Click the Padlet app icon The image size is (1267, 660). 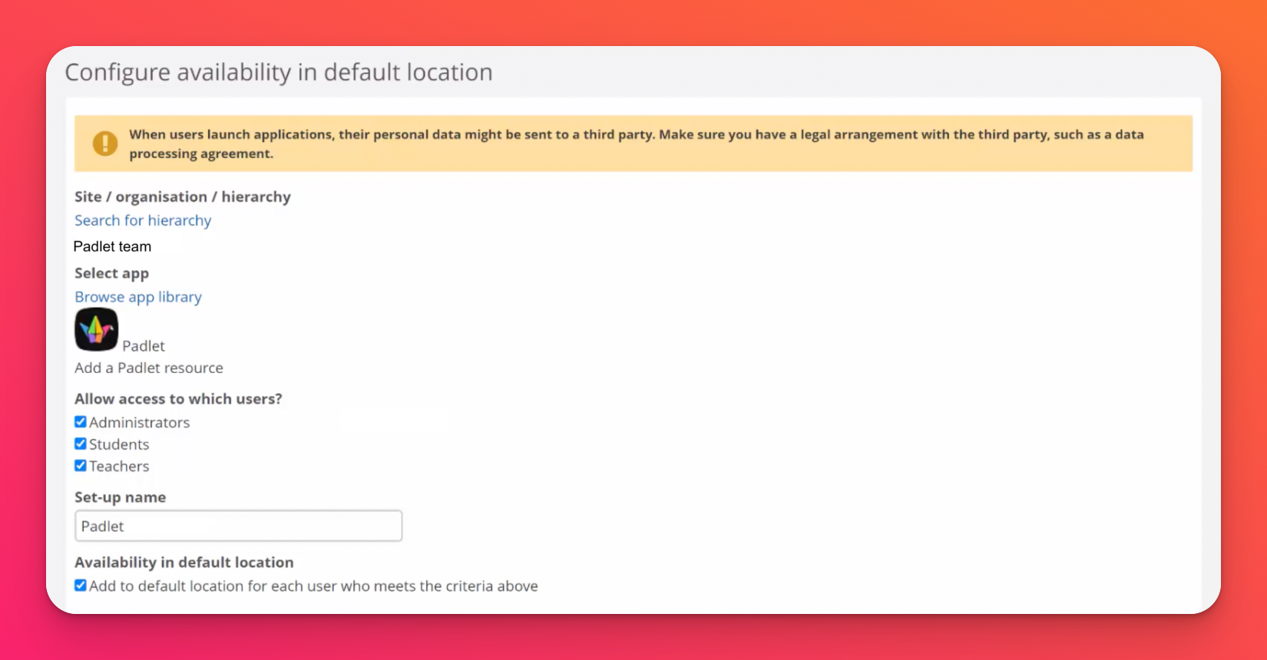click(x=96, y=329)
